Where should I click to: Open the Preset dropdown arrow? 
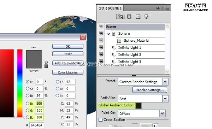pos(165,82)
